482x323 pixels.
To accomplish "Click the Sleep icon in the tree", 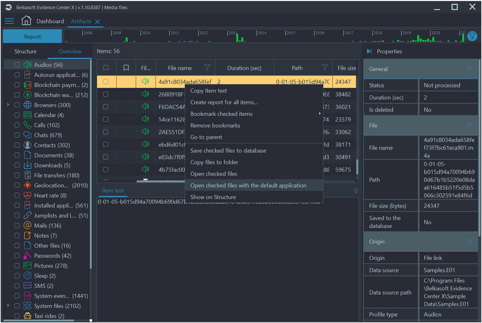I will coord(28,276).
